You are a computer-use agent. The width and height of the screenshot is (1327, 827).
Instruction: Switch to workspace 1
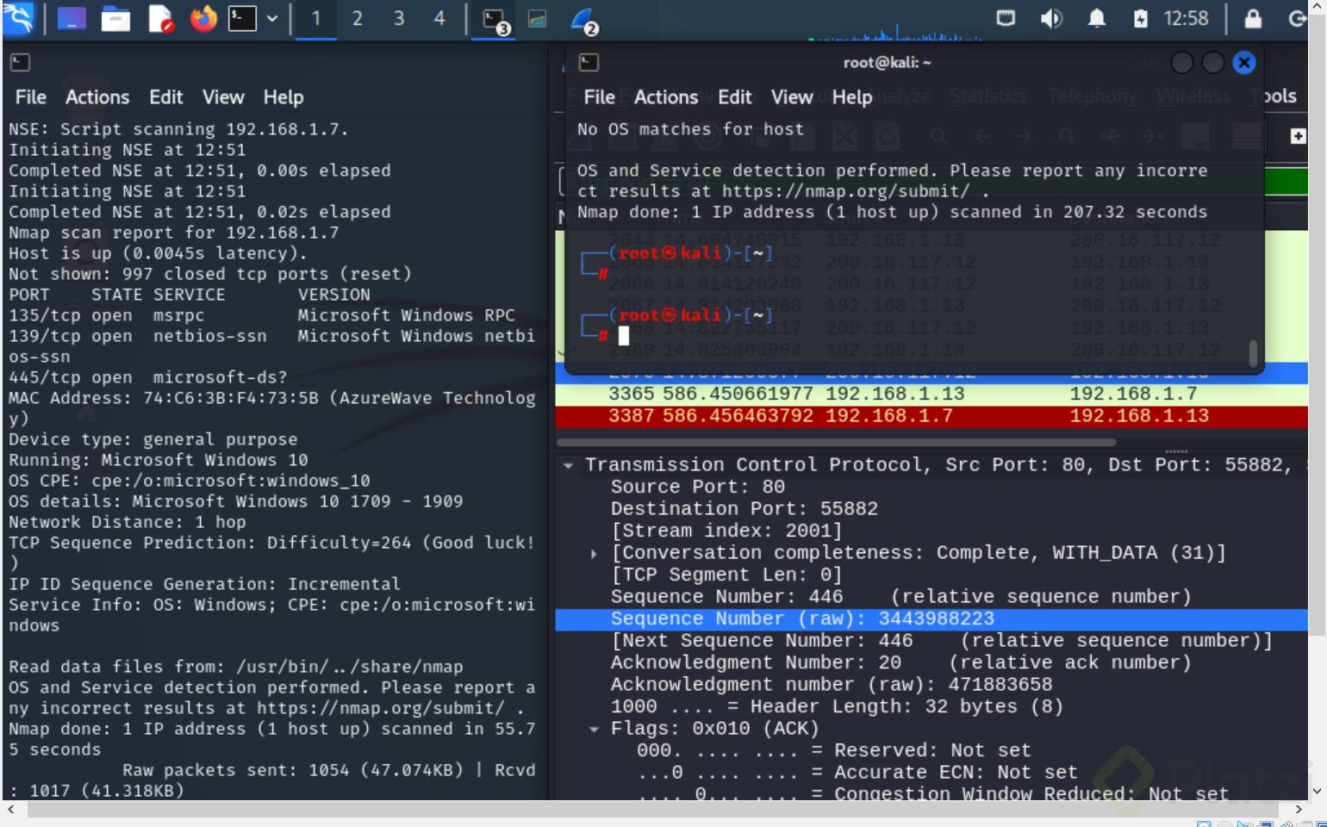[x=316, y=18]
